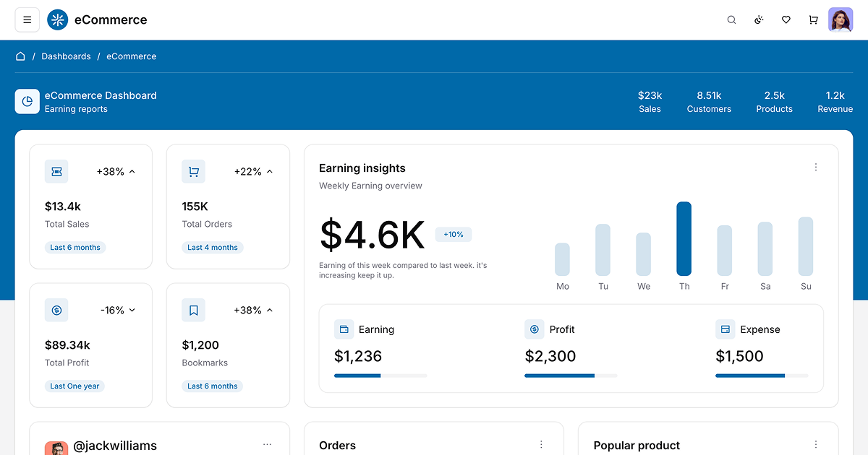Click the $2,300 Profit amount
868x455 pixels.
pos(550,356)
